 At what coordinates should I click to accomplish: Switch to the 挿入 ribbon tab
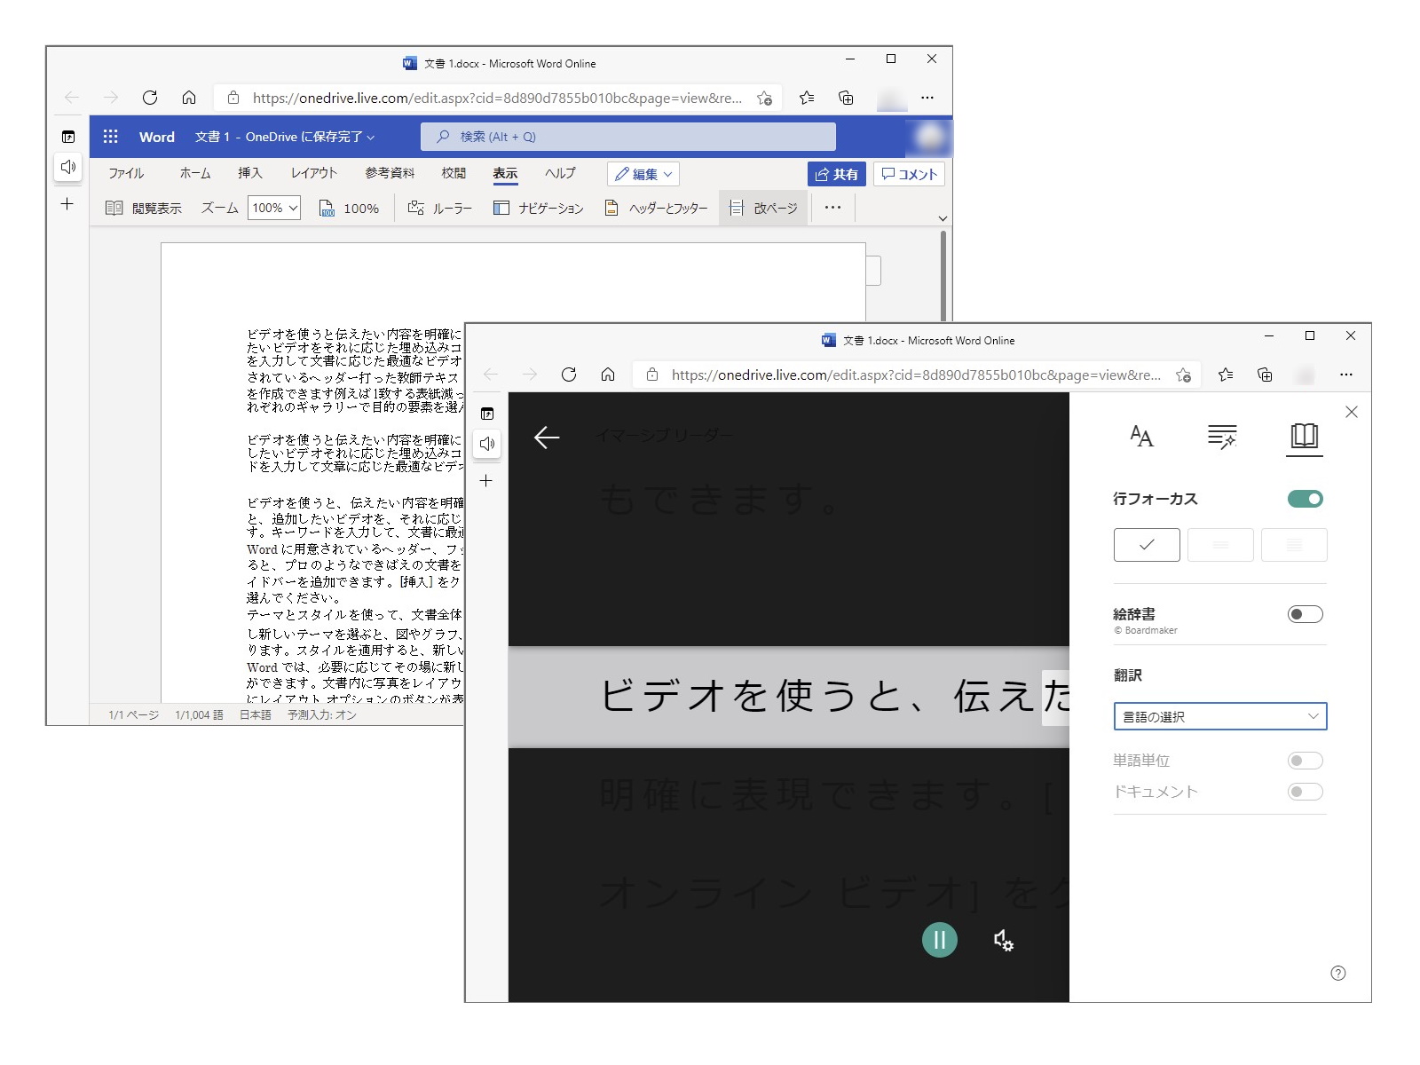pyautogui.click(x=250, y=174)
